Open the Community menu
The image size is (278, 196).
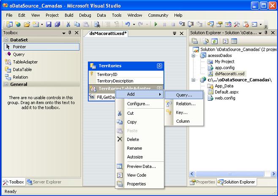(158, 15)
